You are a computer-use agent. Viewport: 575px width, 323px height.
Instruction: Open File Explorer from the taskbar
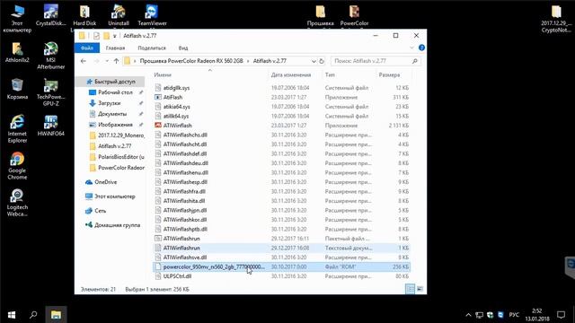coord(56,315)
